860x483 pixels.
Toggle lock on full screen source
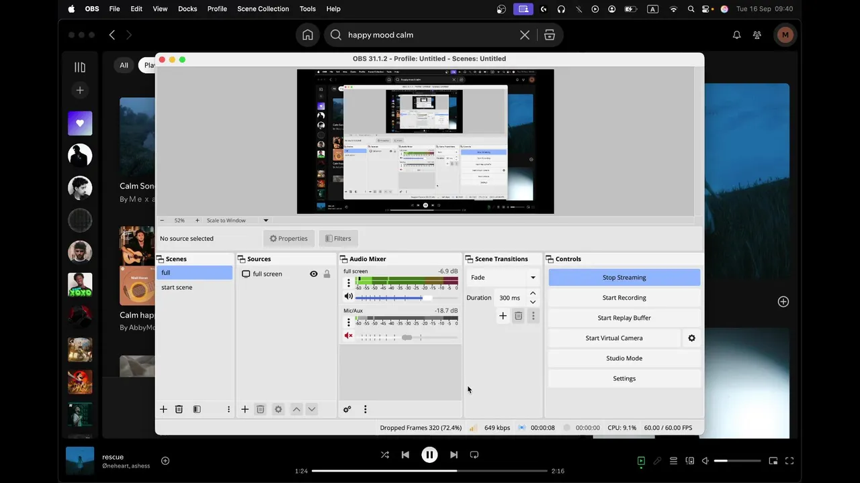pyautogui.click(x=327, y=274)
